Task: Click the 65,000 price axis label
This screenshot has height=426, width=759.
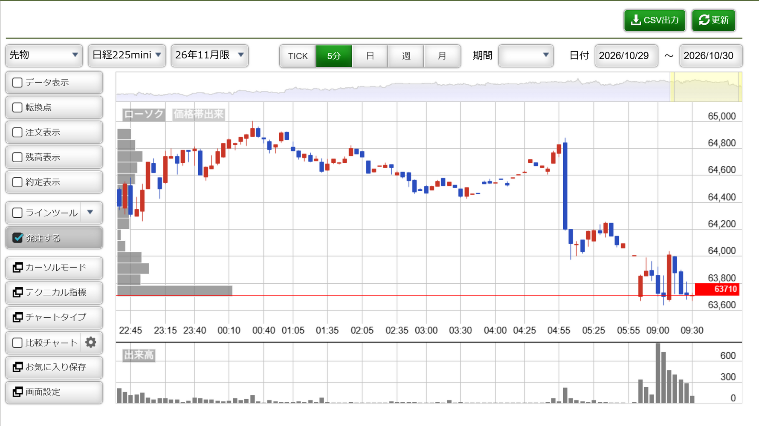Action: [x=721, y=116]
